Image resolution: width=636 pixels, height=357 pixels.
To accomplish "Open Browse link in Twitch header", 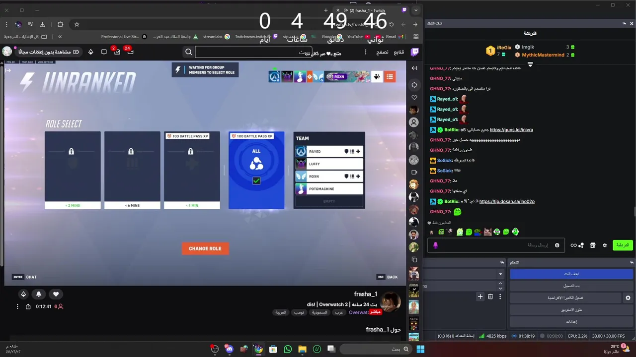I will coord(382,52).
